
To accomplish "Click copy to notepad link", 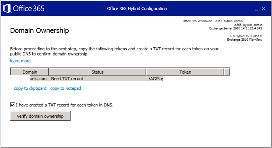I will click(x=65, y=88).
